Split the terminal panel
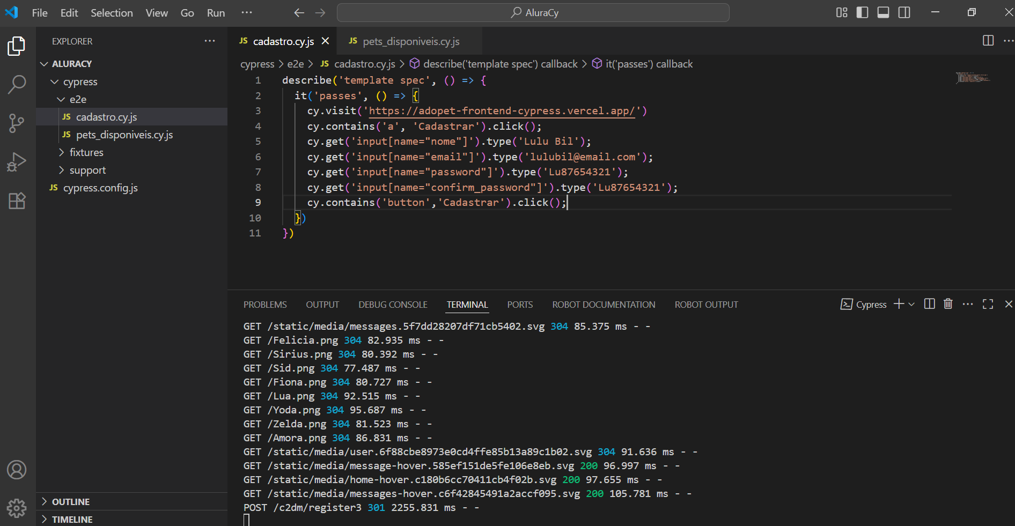The image size is (1015, 526). (930, 304)
